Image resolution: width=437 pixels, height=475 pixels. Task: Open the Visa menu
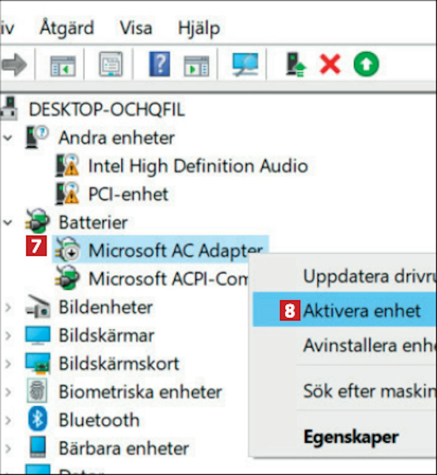tap(136, 28)
